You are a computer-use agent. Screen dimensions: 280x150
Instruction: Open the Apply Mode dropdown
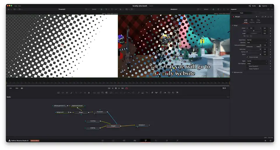click(x=257, y=40)
